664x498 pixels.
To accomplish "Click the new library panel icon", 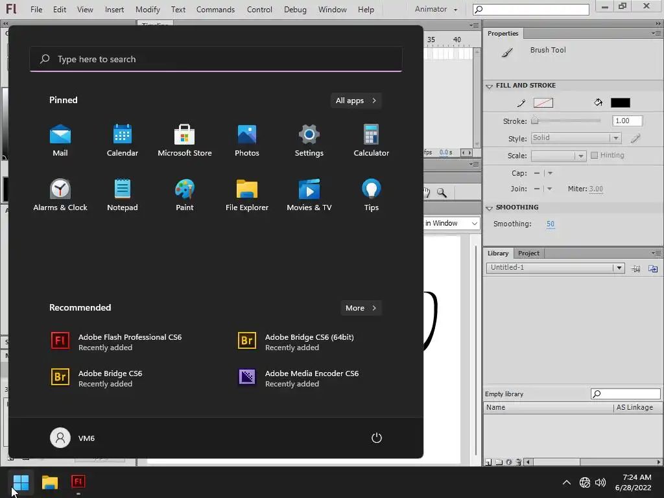I will pos(653,268).
